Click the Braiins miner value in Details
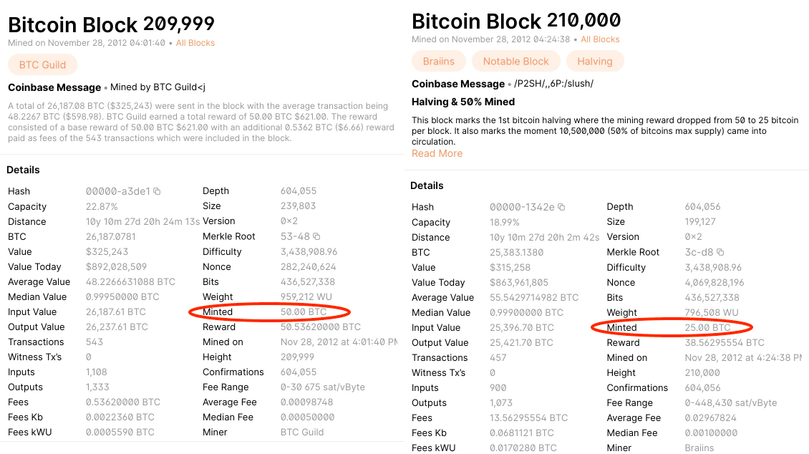Viewport: 809px width, 454px height. tap(699, 448)
